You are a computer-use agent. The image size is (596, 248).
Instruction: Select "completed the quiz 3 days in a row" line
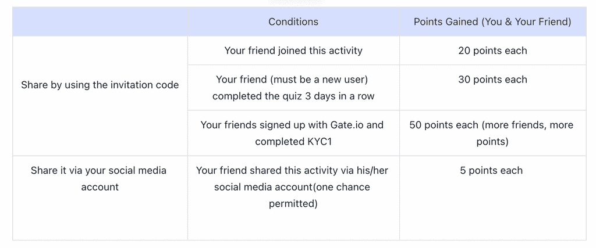(293, 96)
